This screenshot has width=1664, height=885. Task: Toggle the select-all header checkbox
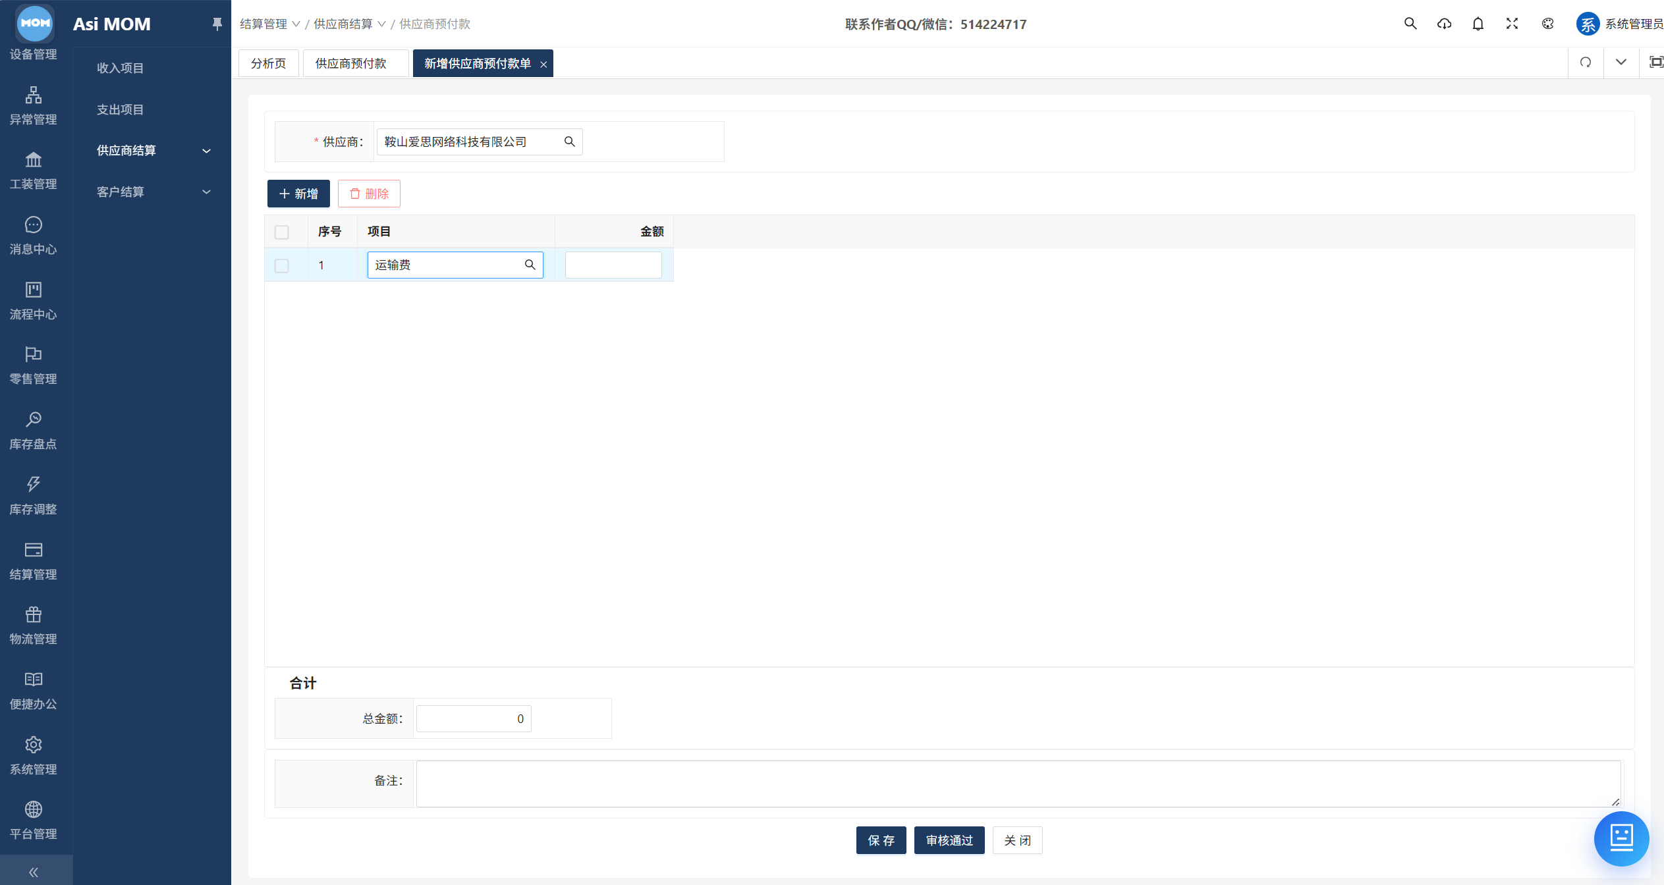[282, 232]
